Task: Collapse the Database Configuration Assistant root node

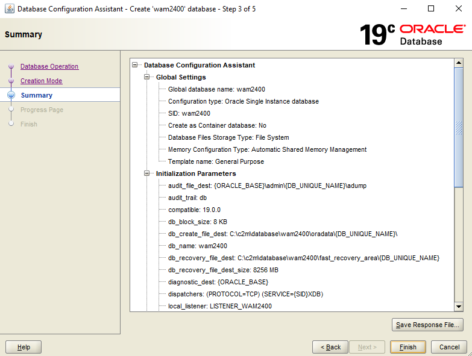Action: point(135,65)
